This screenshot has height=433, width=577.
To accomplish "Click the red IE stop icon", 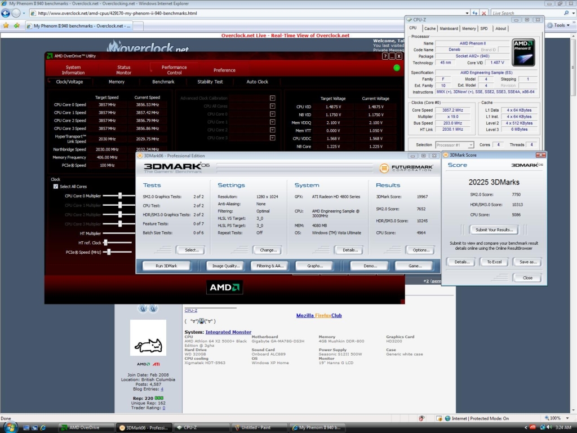I will [x=484, y=13].
